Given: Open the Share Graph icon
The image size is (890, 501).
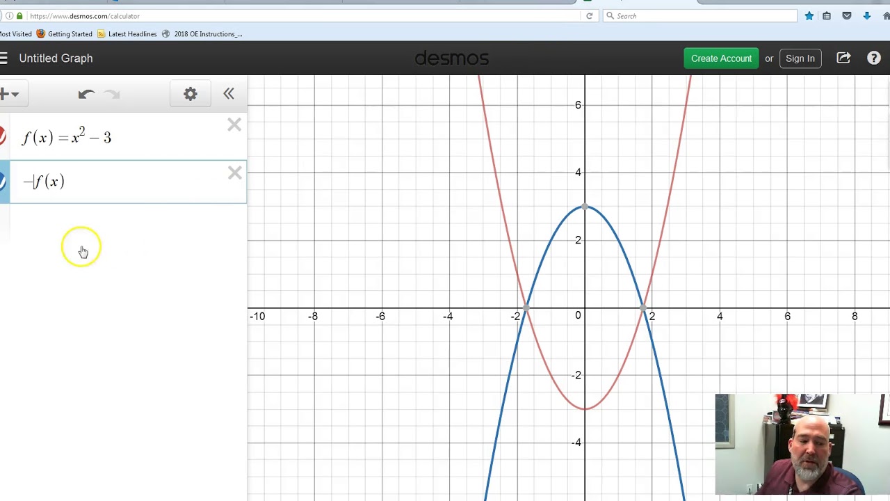Looking at the screenshot, I should tap(843, 58).
